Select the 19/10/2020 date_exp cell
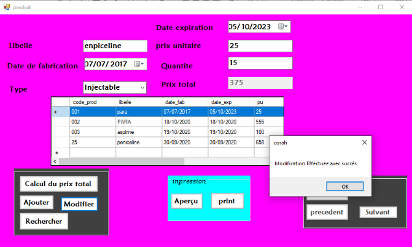The image size is (412, 247). click(x=231, y=132)
